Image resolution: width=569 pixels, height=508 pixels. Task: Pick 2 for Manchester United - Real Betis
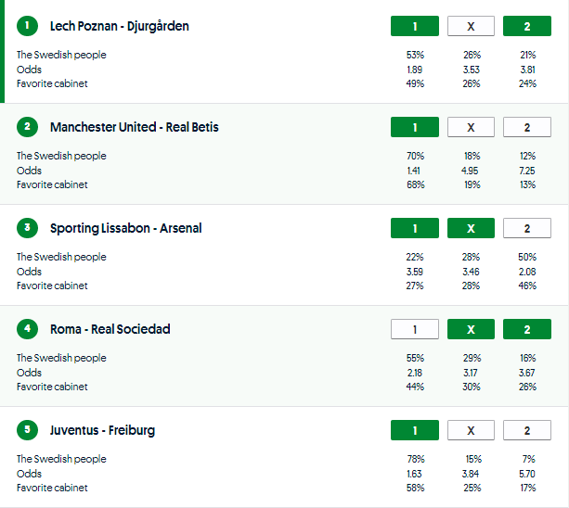[526, 127]
